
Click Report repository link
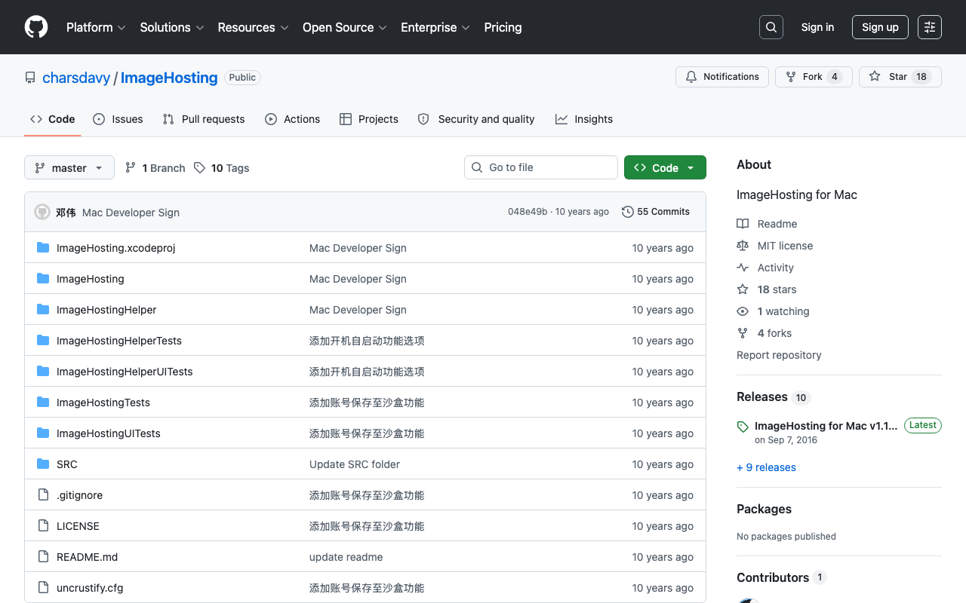[x=779, y=355]
